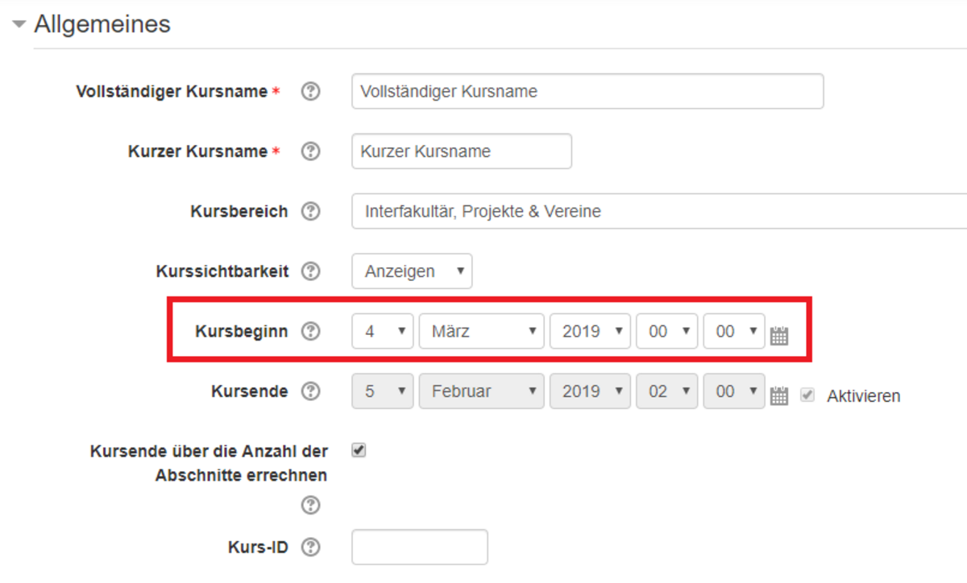Show help for Kurssichtbarkeit setting

310,271
